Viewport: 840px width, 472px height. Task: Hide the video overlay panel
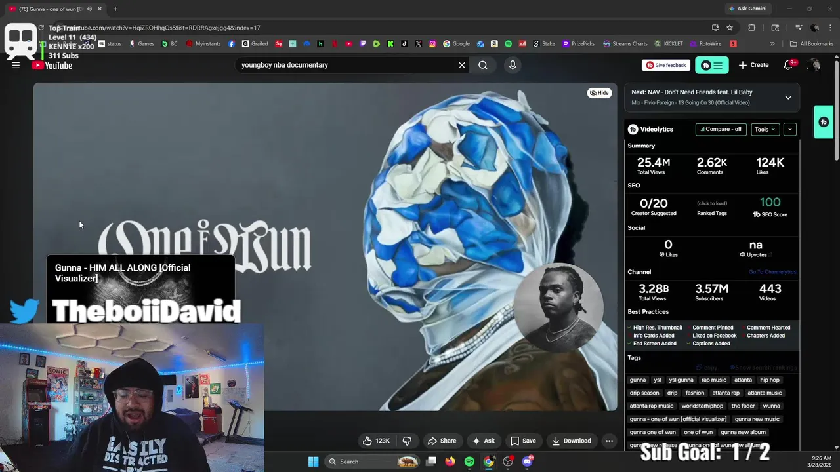[x=599, y=93]
